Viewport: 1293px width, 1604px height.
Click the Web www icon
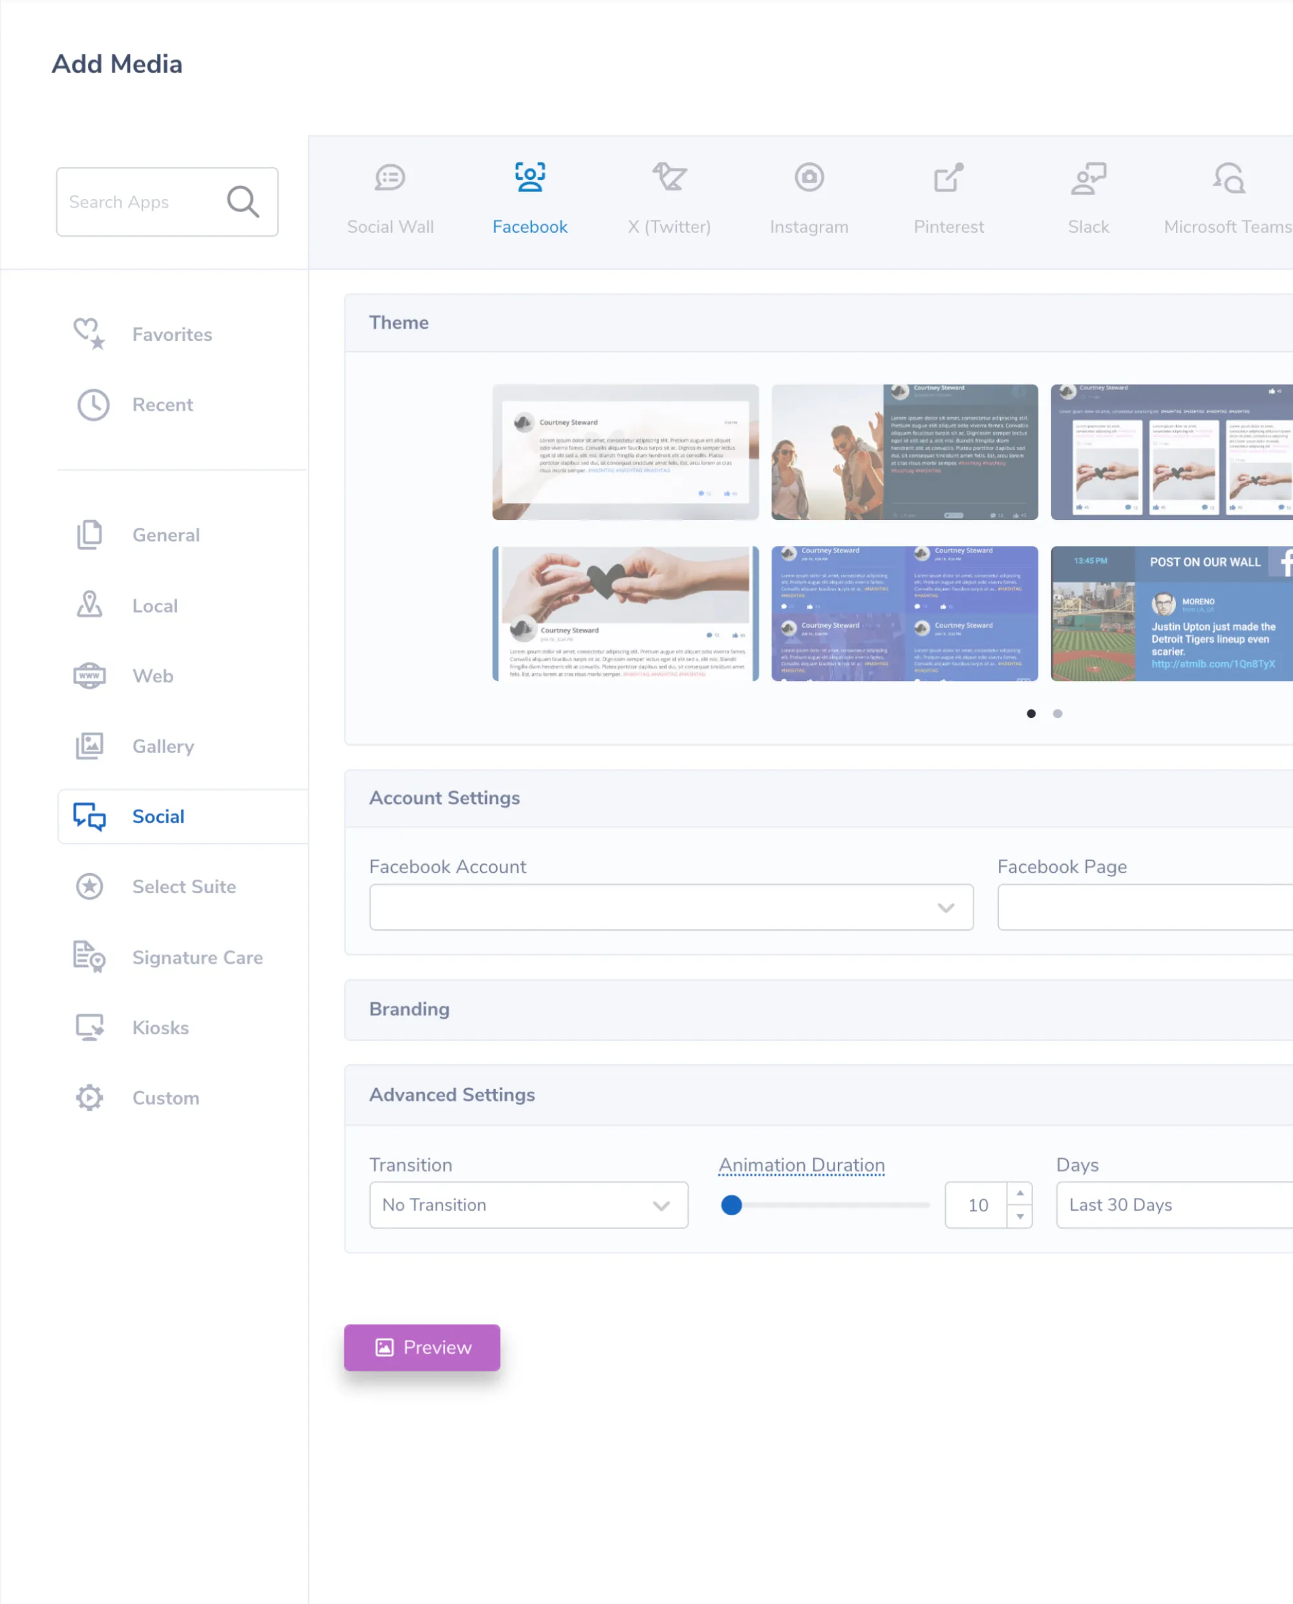pos(89,676)
